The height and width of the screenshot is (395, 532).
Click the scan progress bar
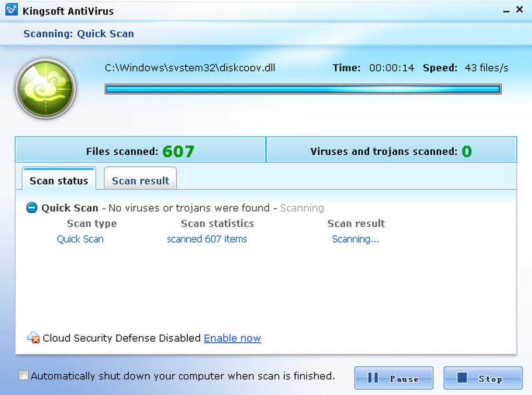pyautogui.click(x=303, y=89)
